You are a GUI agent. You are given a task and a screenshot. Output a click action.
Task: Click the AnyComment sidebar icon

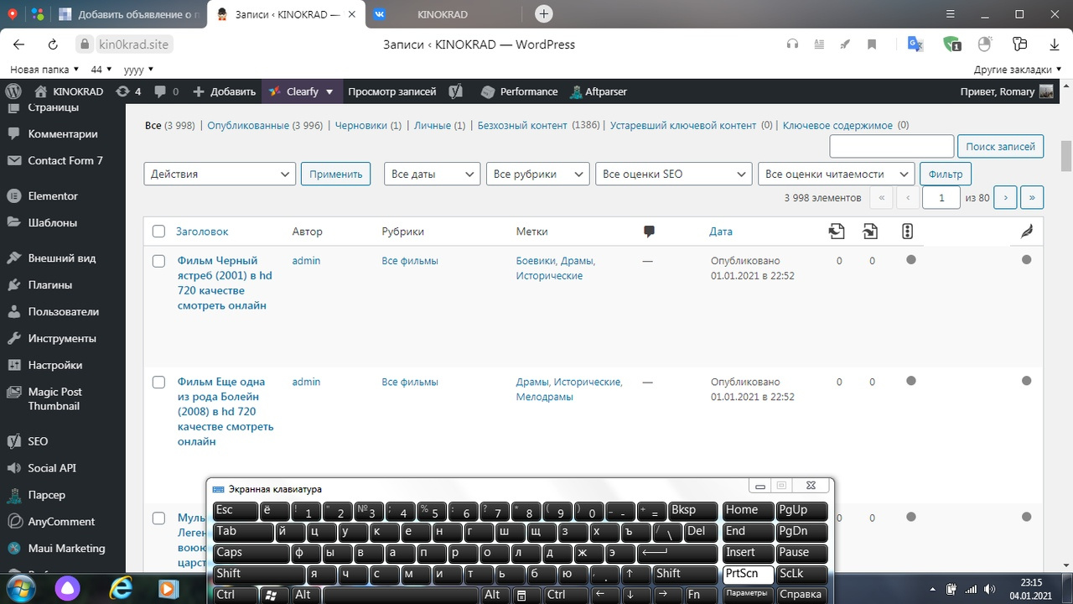tap(13, 521)
